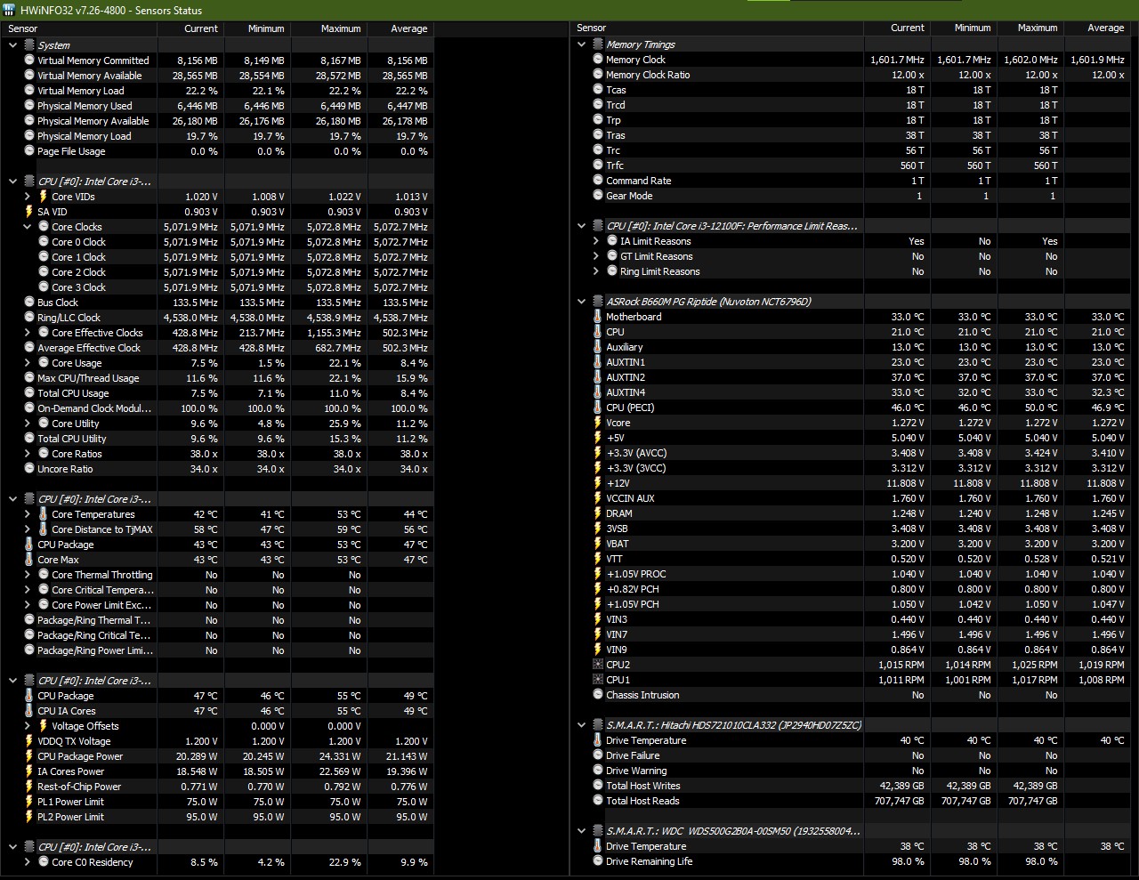Click the thermometer icon beside Motherboard
Image resolution: width=1139 pixels, height=880 pixels.
[598, 316]
